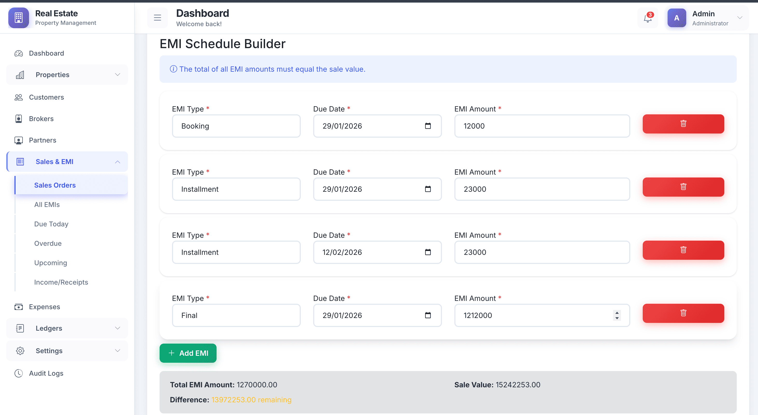
Task: Open Income/Receipts submenu item
Action: (61, 282)
